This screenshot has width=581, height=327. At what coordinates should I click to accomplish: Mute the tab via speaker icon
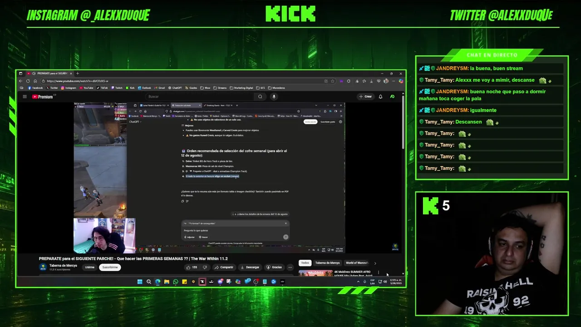pyautogui.click(x=34, y=73)
